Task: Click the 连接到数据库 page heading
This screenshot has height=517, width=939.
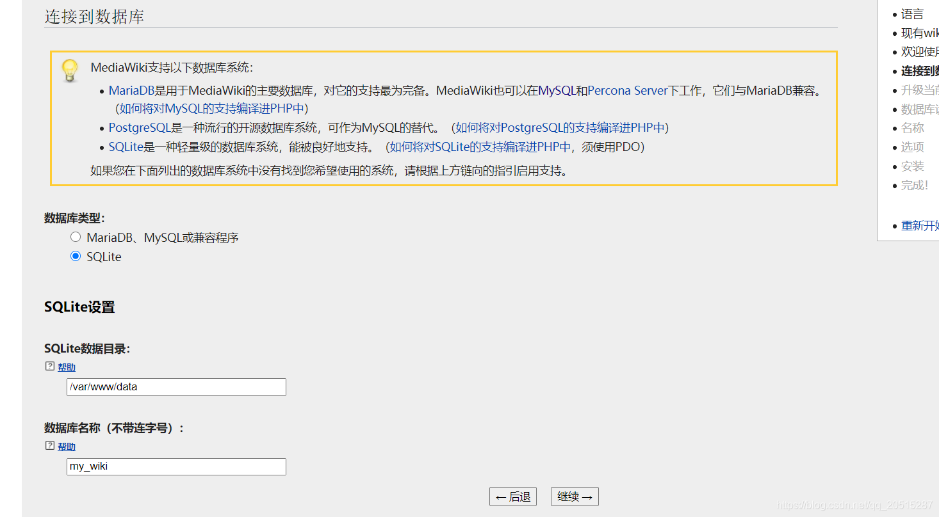Action: [94, 17]
